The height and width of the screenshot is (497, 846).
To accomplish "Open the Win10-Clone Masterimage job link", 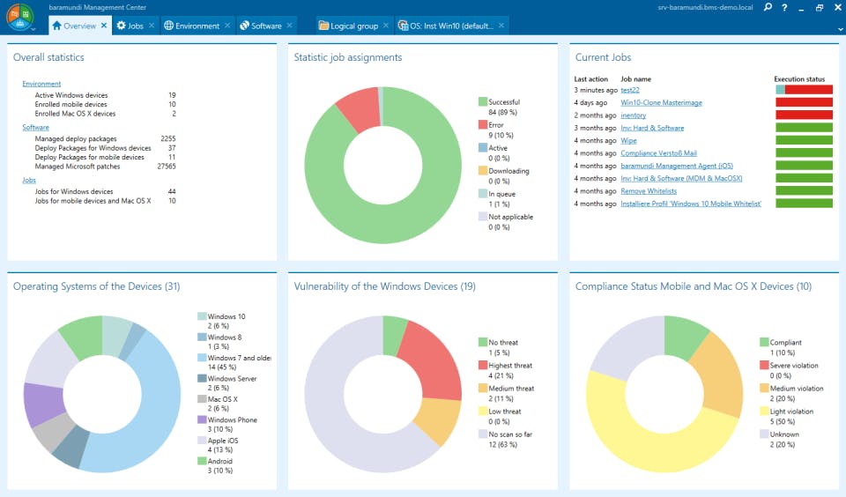I will click(x=661, y=102).
